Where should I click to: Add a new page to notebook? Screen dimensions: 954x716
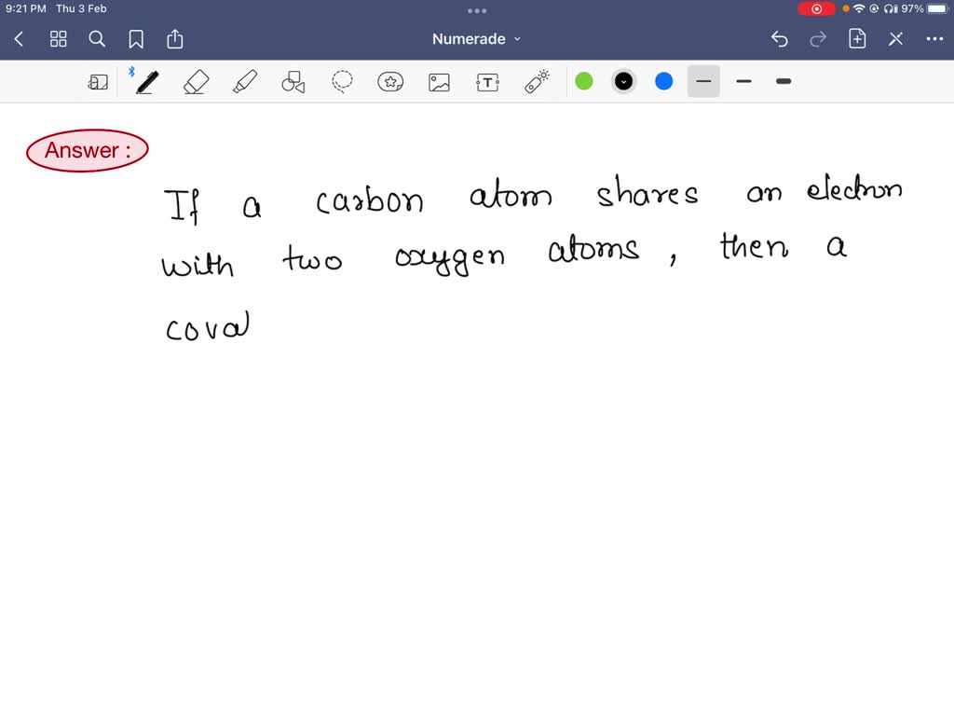(x=857, y=39)
